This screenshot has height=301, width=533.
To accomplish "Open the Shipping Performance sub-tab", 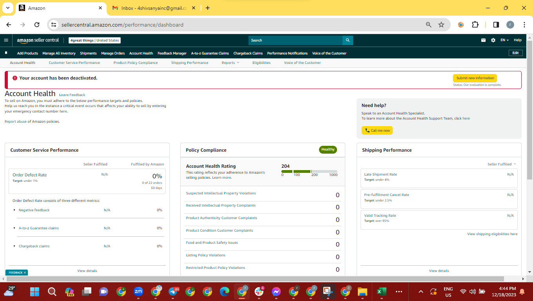I will point(190,63).
